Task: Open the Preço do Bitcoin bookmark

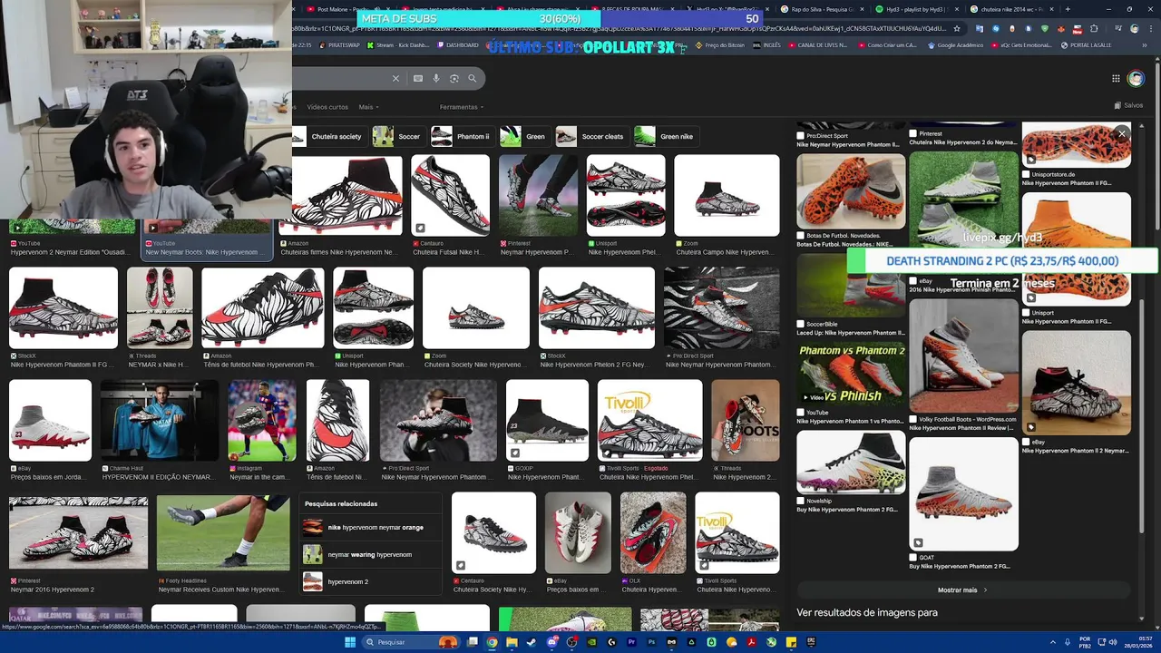Action: coord(719,44)
